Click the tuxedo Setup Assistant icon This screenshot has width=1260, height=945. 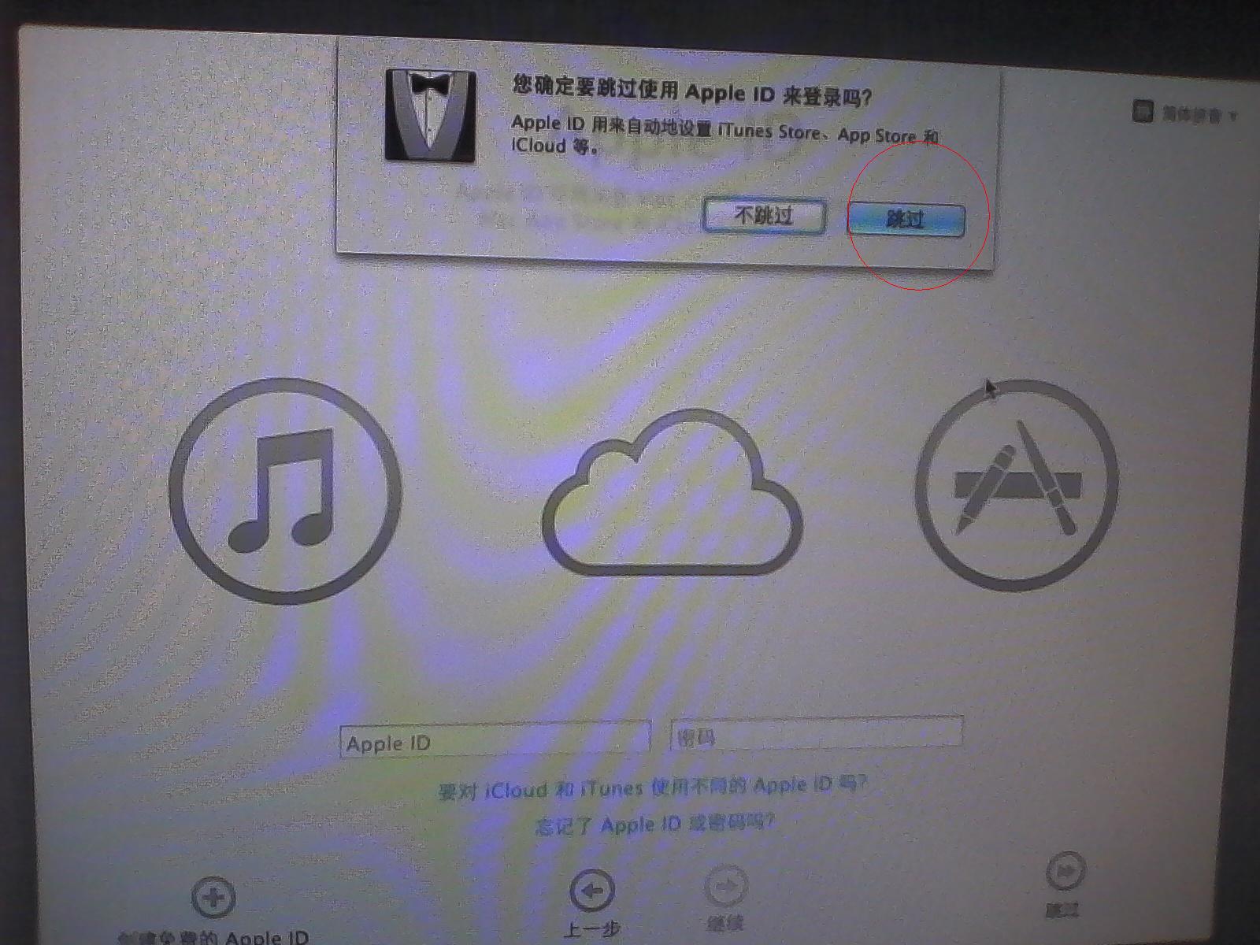[x=431, y=115]
